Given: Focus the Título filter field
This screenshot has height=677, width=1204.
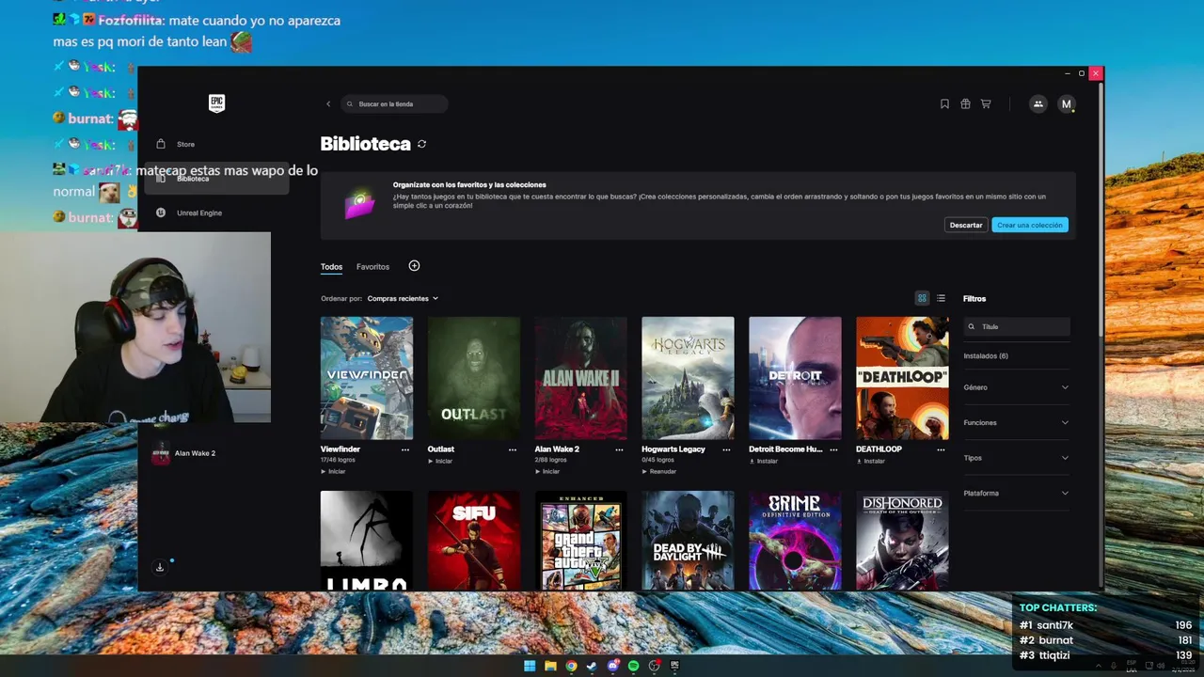Looking at the screenshot, I should pos(1017,326).
